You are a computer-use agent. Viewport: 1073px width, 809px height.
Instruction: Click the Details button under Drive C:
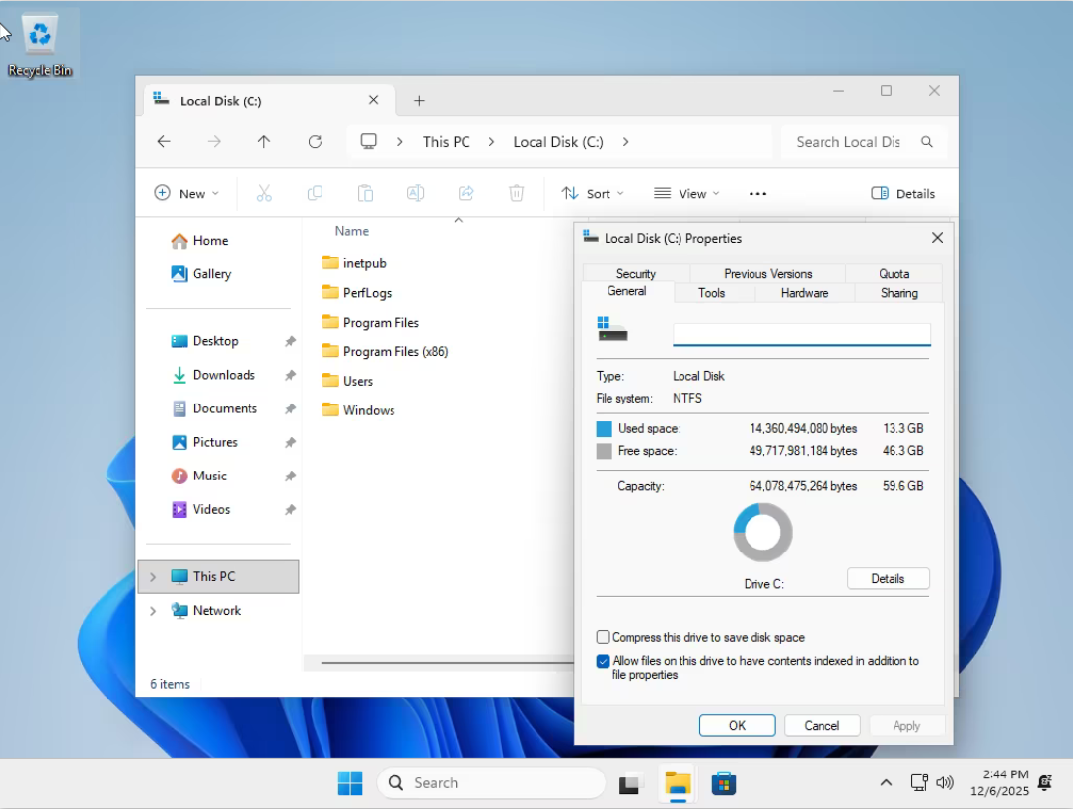click(x=888, y=579)
